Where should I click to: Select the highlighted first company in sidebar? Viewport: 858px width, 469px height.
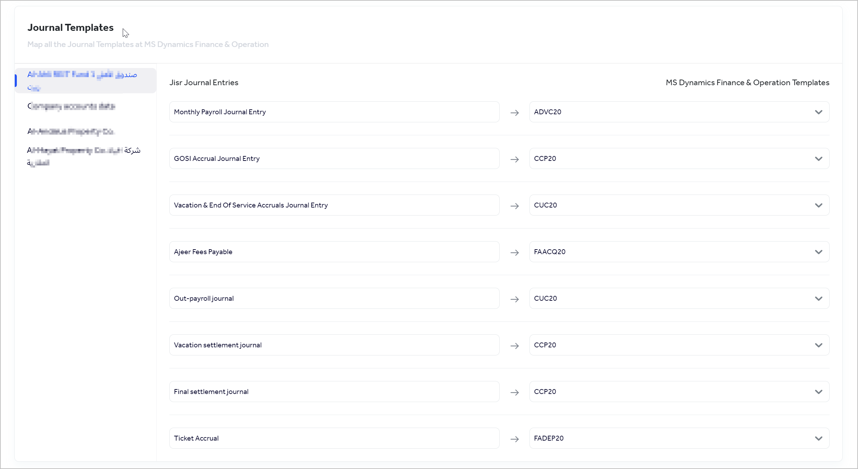pyautogui.click(x=84, y=81)
